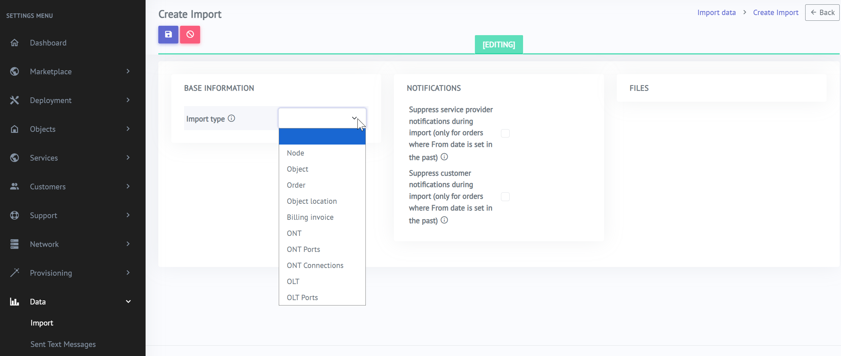Viewport: 841px width, 356px height.
Task: Expand the Network sidebar menu
Action: pyautogui.click(x=128, y=244)
